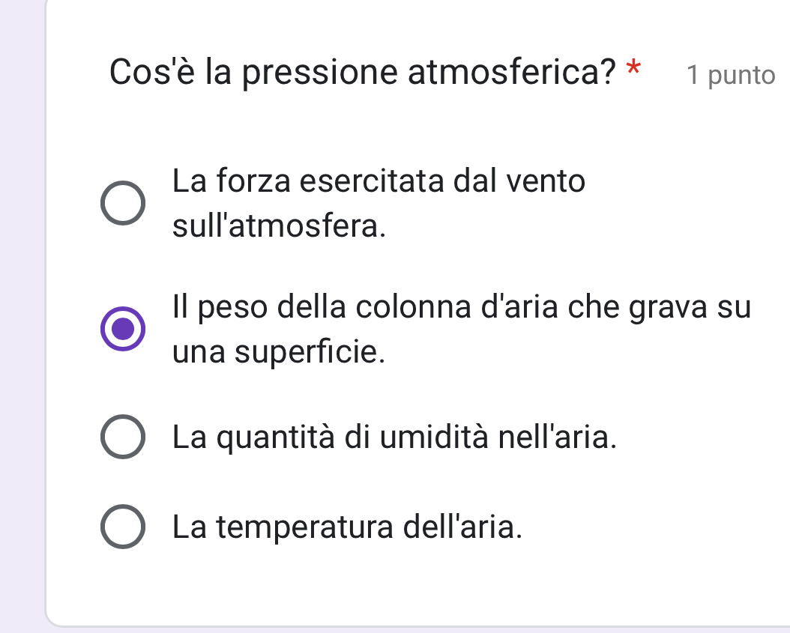
Task: Select the radio button for wind force answer
Action: 123,203
